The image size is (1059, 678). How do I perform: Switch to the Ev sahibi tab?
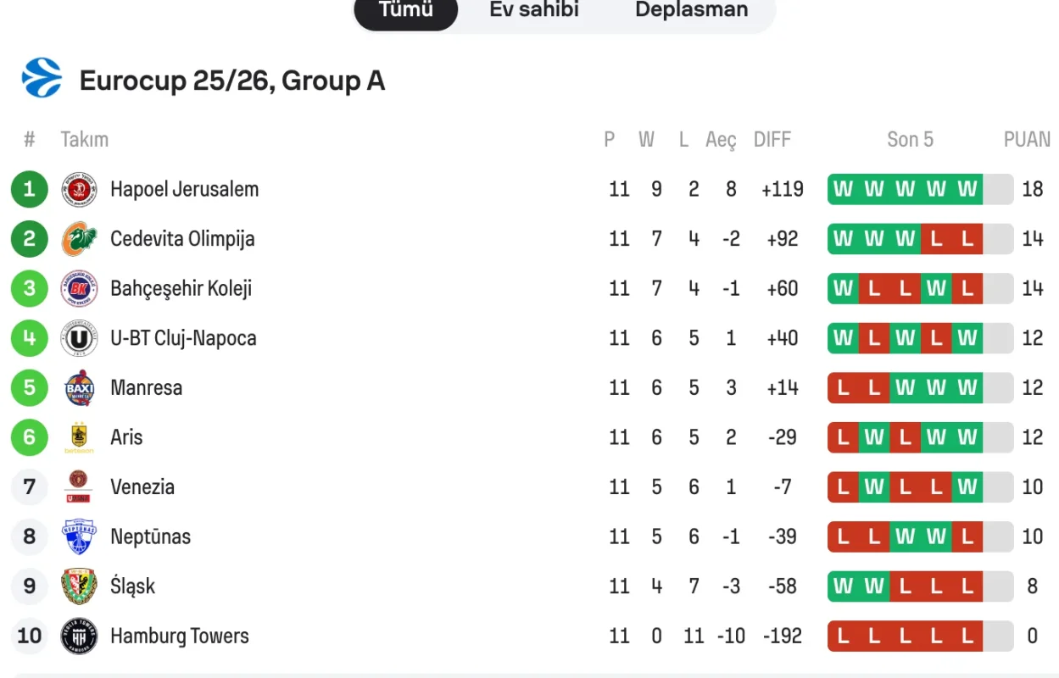click(x=533, y=10)
